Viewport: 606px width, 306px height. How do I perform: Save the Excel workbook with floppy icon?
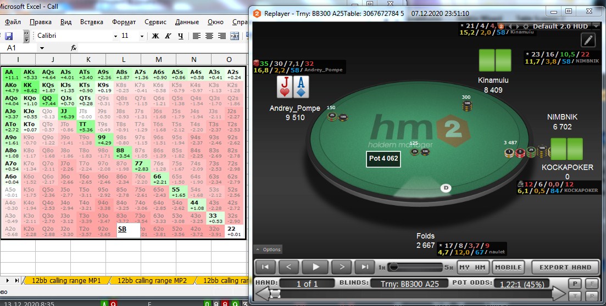pyautogui.click(x=8, y=36)
